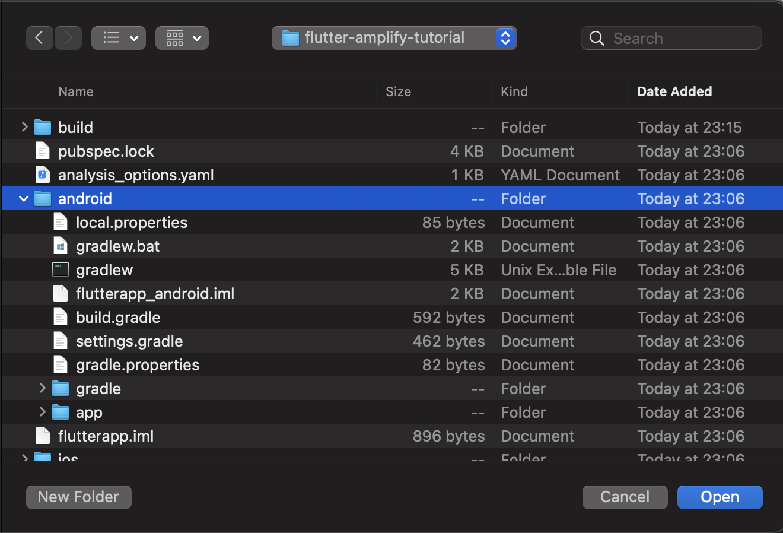Select the gradle folder icon
The height and width of the screenshot is (533, 783).
point(61,388)
